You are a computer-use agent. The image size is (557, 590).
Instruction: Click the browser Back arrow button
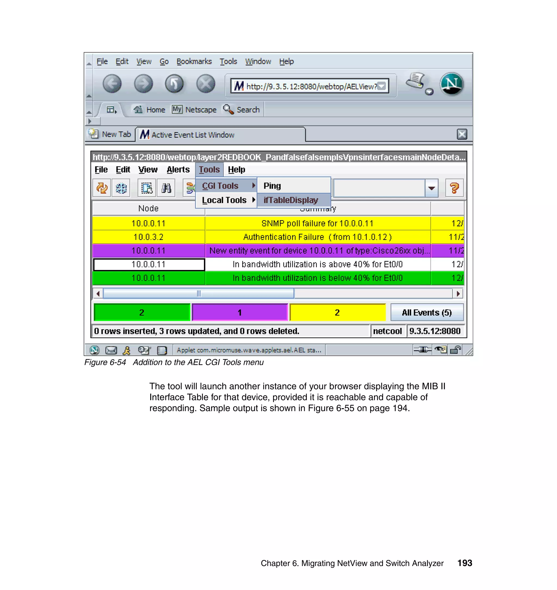[112, 84]
